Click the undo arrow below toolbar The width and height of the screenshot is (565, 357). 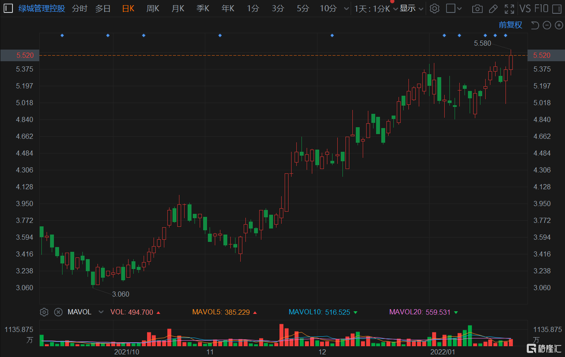tap(535, 25)
